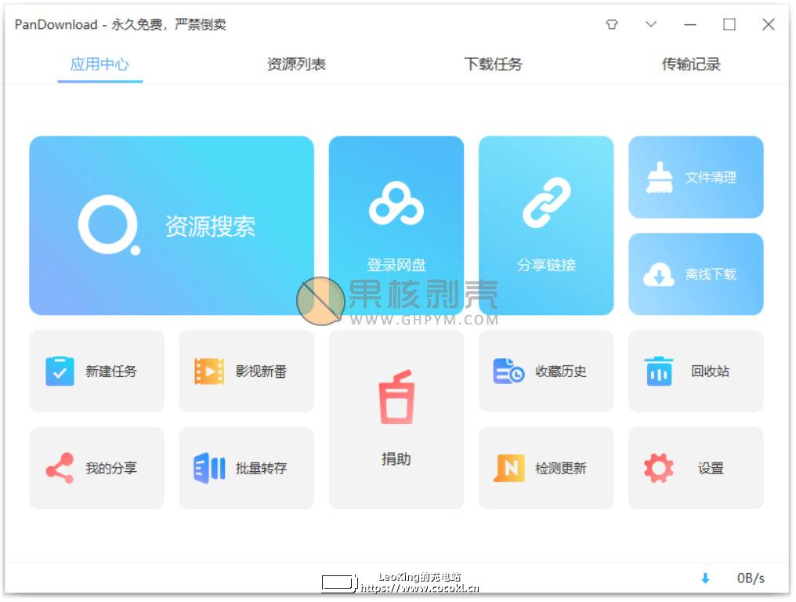Click the skin/theme shirt icon in title bar
This screenshot has height=602, width=796.
coord(612,24)
